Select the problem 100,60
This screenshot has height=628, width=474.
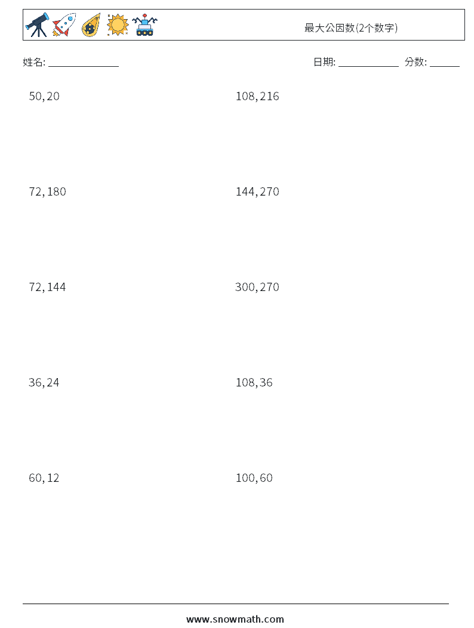[x=254, y=478]
